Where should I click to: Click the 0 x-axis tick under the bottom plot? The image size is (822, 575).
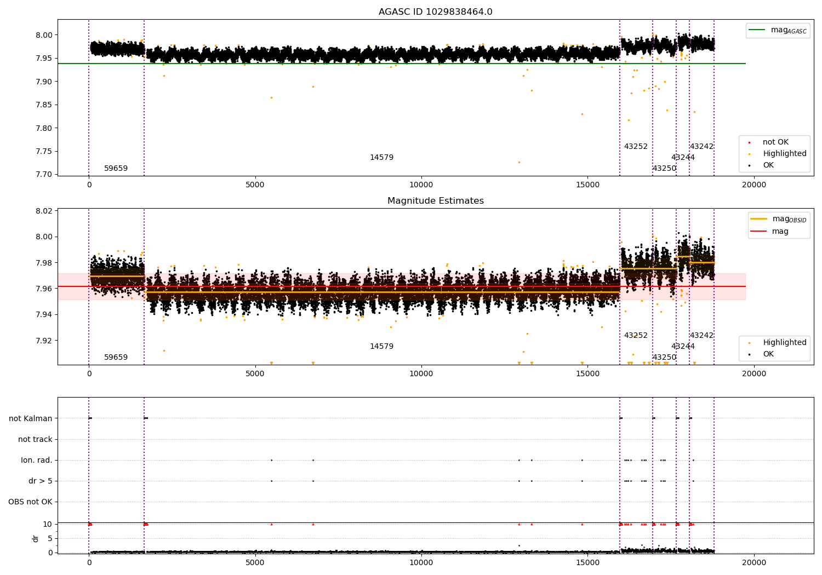click(89, 563)
